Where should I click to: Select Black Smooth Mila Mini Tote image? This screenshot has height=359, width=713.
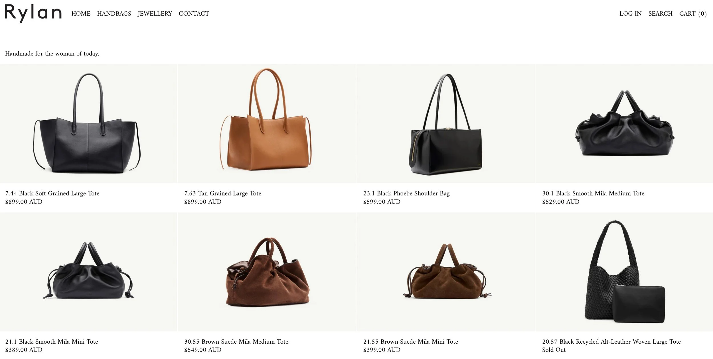point(88,272)
